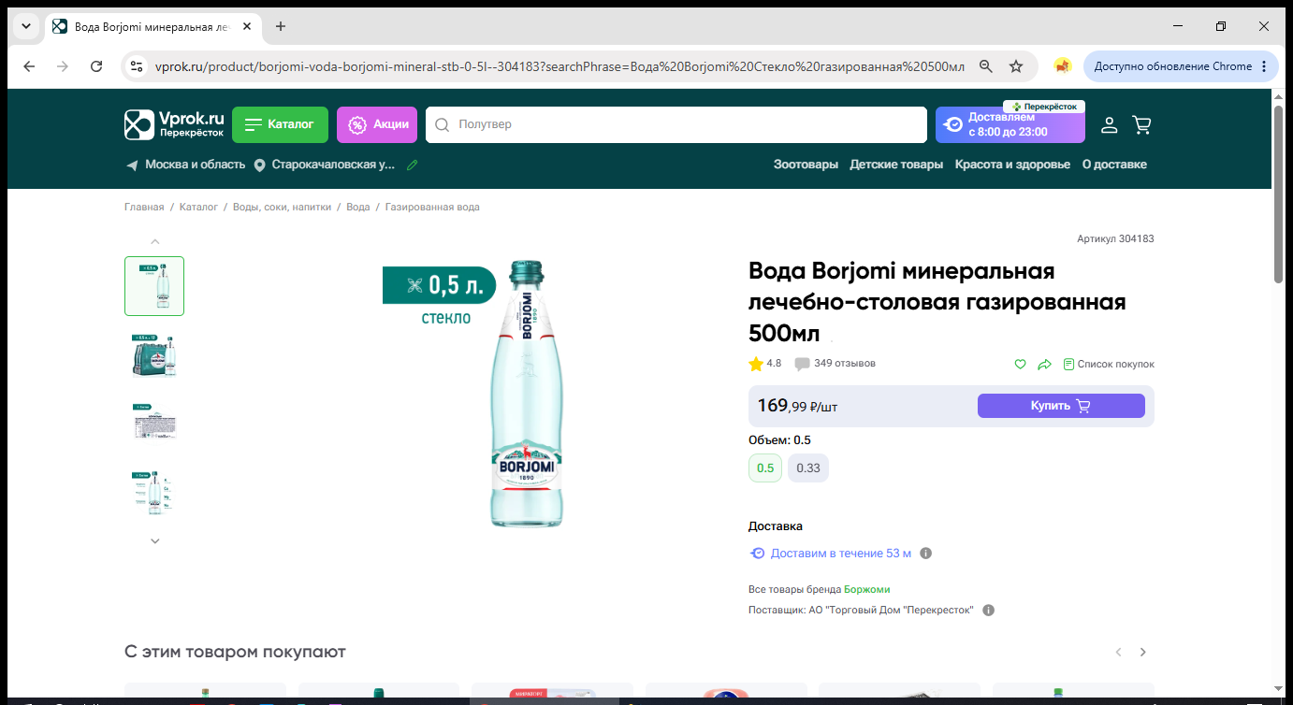Screen dimensions: 1293x705
Task: Click the 169,99 ₽/шт price
Action: point(798,406)
